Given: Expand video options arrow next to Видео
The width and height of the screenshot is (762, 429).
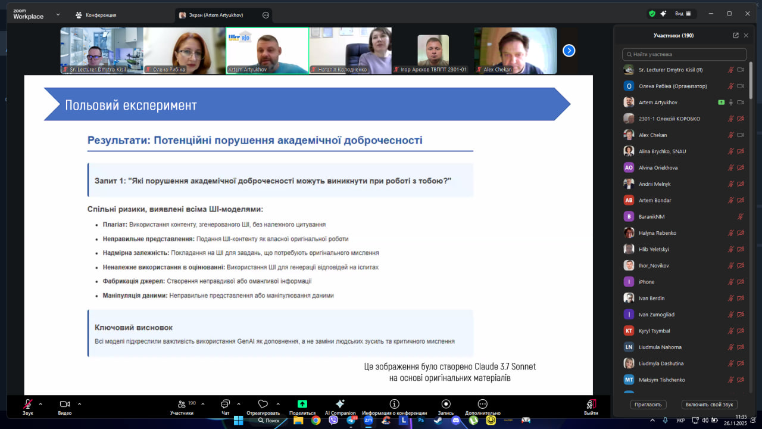Looking at the screenshot, I should tap(79, 403).
